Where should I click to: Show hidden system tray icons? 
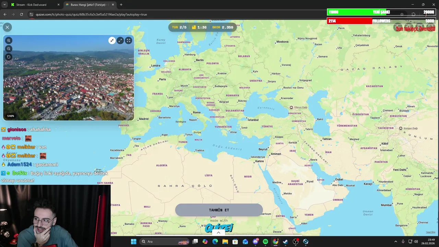click(395, 242)
